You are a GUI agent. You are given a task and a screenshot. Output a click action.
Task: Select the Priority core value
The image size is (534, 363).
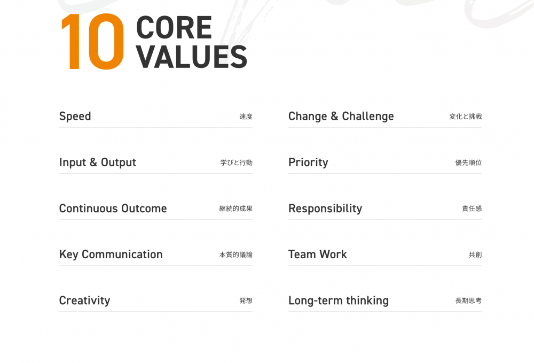click(385, 163)
